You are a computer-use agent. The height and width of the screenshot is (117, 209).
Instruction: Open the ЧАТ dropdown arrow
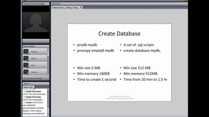click(29, 84)
